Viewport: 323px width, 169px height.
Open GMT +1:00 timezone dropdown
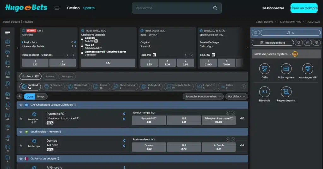[x=292, y=22]
